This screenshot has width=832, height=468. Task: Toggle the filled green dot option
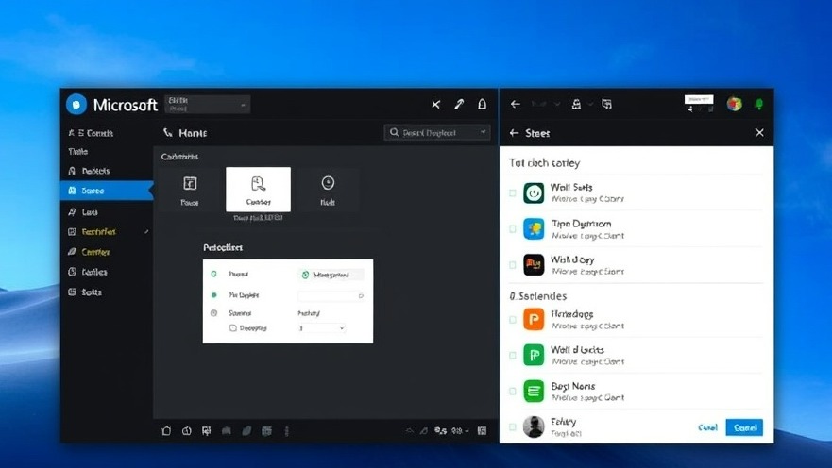click(x=213, y=294)
